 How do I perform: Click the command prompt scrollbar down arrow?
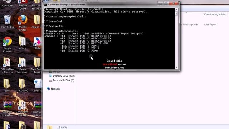pyautogui.click(x=176, y=67)
